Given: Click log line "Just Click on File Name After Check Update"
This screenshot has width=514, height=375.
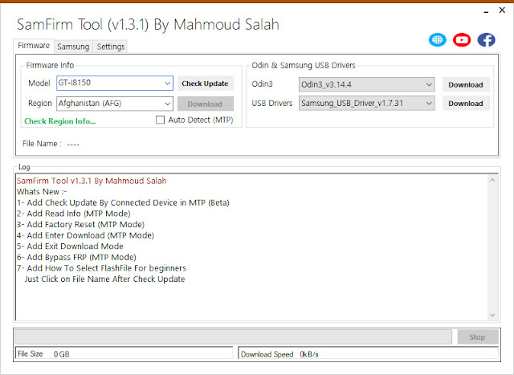Looking at the screenshot, I should tap(104, 279).
